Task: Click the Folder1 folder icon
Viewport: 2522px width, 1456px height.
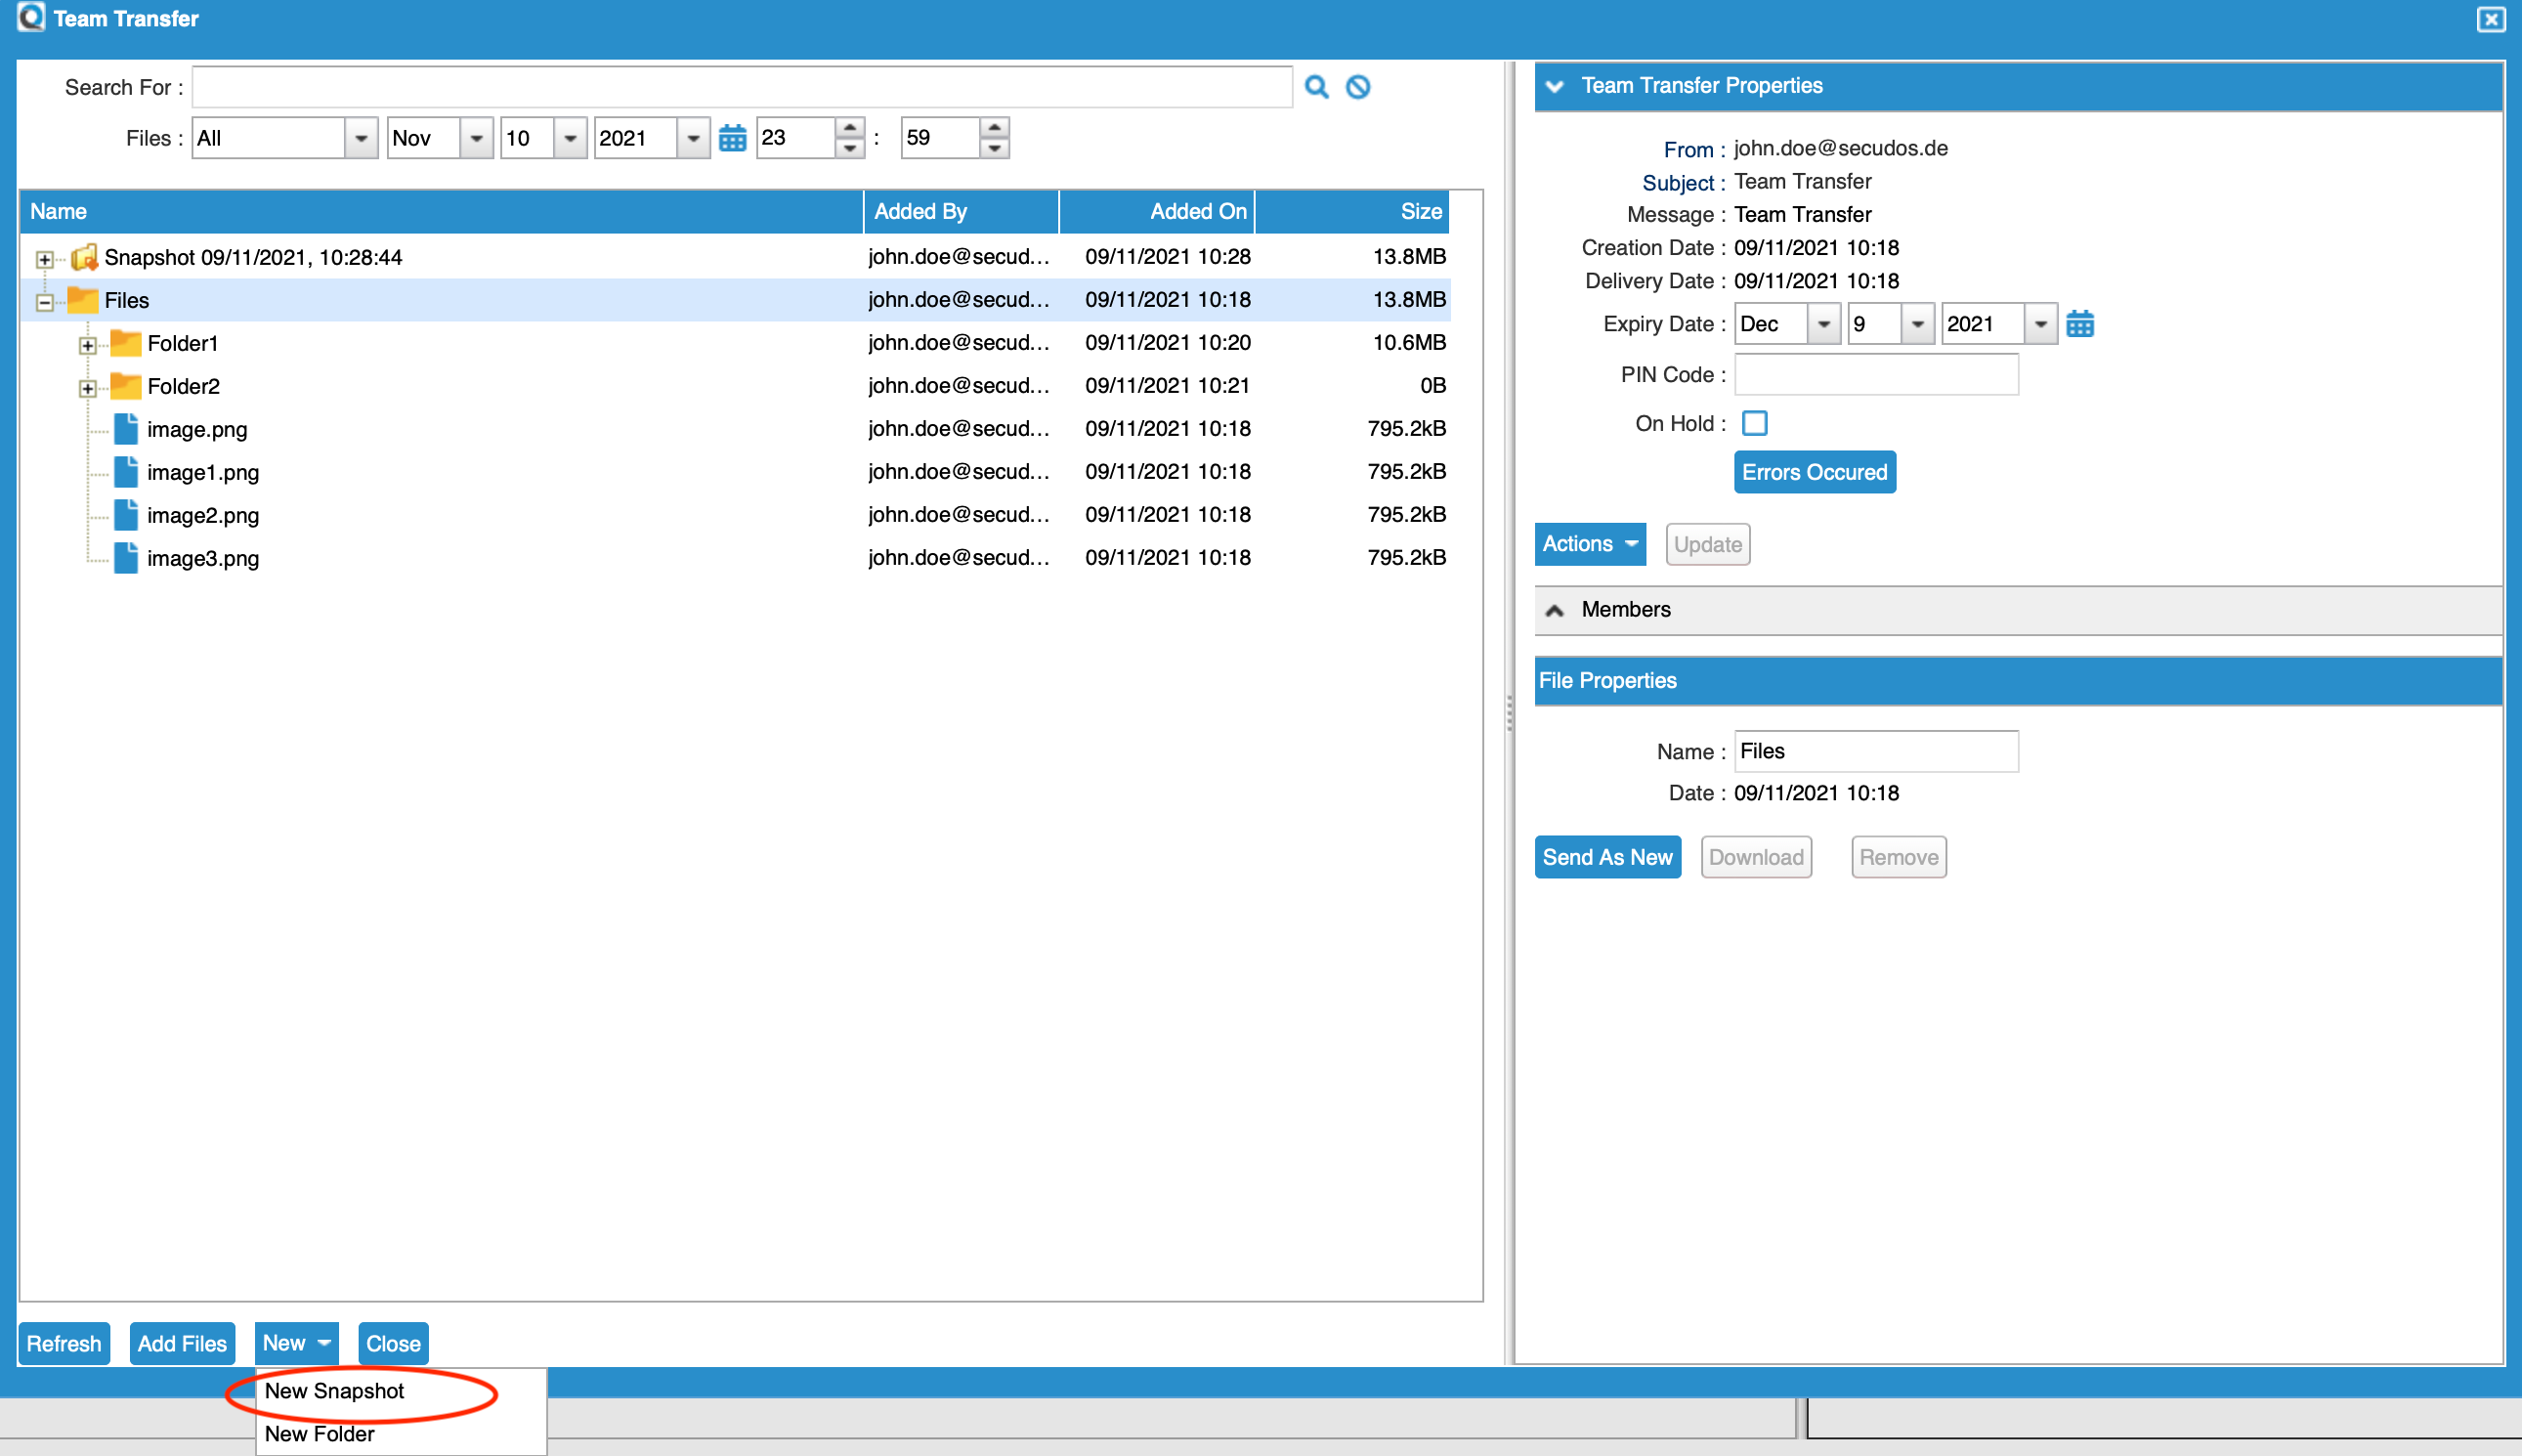Action: tap(125, 343)
